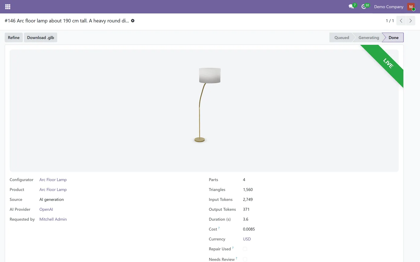Select the Done status stage
This screenshot has height=262, width=420.
click(x=393, y=37)
